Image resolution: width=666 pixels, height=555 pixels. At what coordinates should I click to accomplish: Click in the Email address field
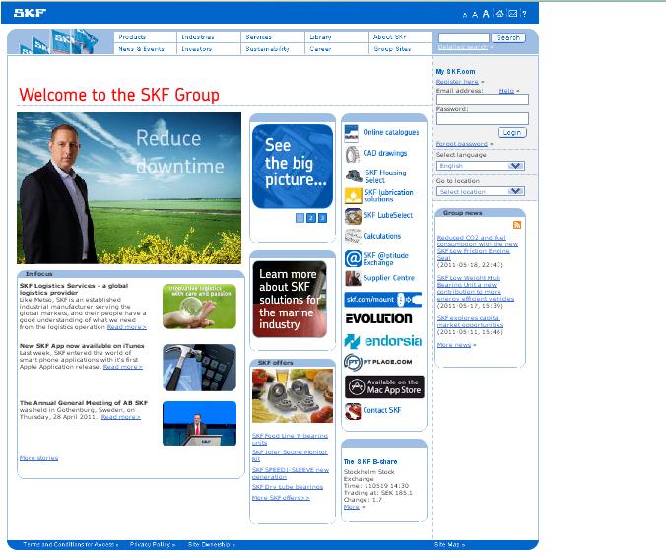click(483, 100)
